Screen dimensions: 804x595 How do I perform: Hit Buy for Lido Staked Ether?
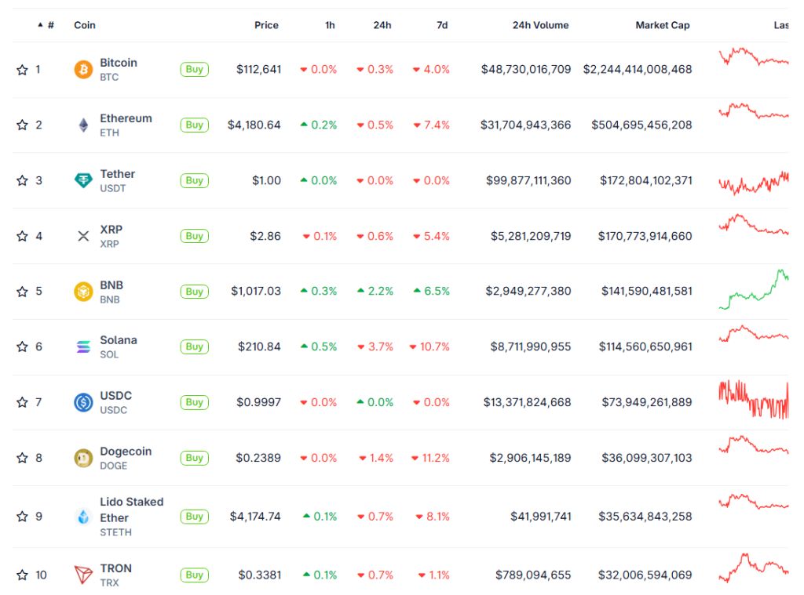pyautogui.click(x=195, y=517)
